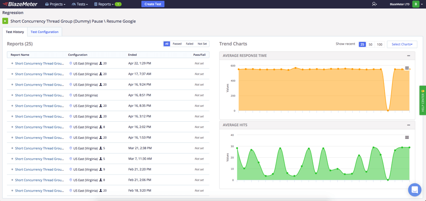426x201 pixels.
Task: Click location pin in Feb 18, 3:20 PM row
Action: click(71, 191)
